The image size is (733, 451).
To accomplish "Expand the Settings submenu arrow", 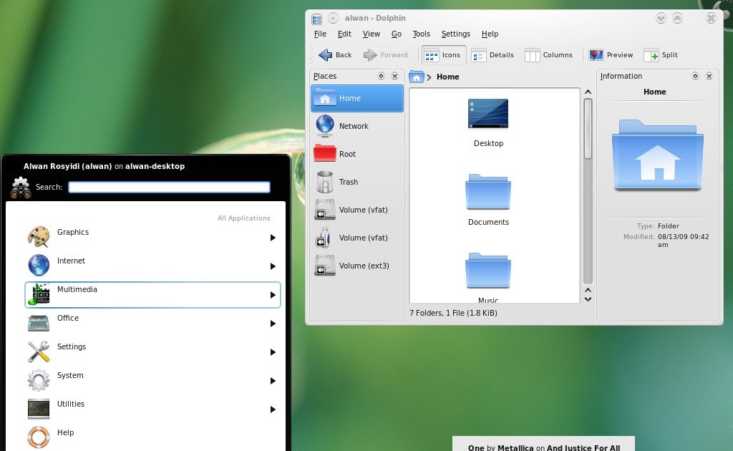I will click(x=273, y=352).
